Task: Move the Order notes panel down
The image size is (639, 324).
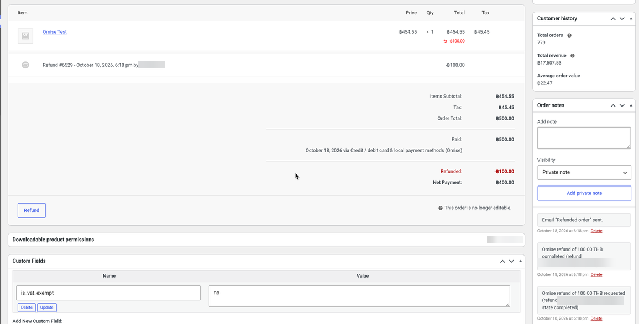Action: pyautogui.click(x=622, y=105)
